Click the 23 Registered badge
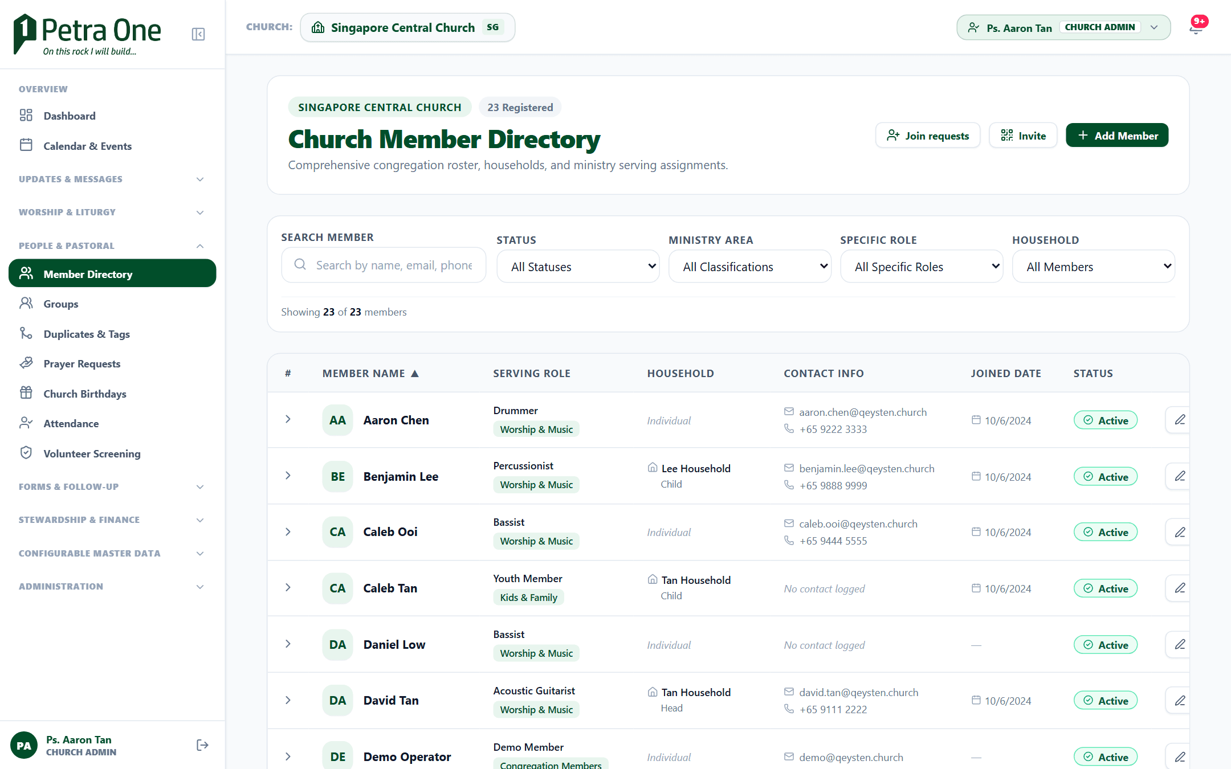 [x=520, y=107]
